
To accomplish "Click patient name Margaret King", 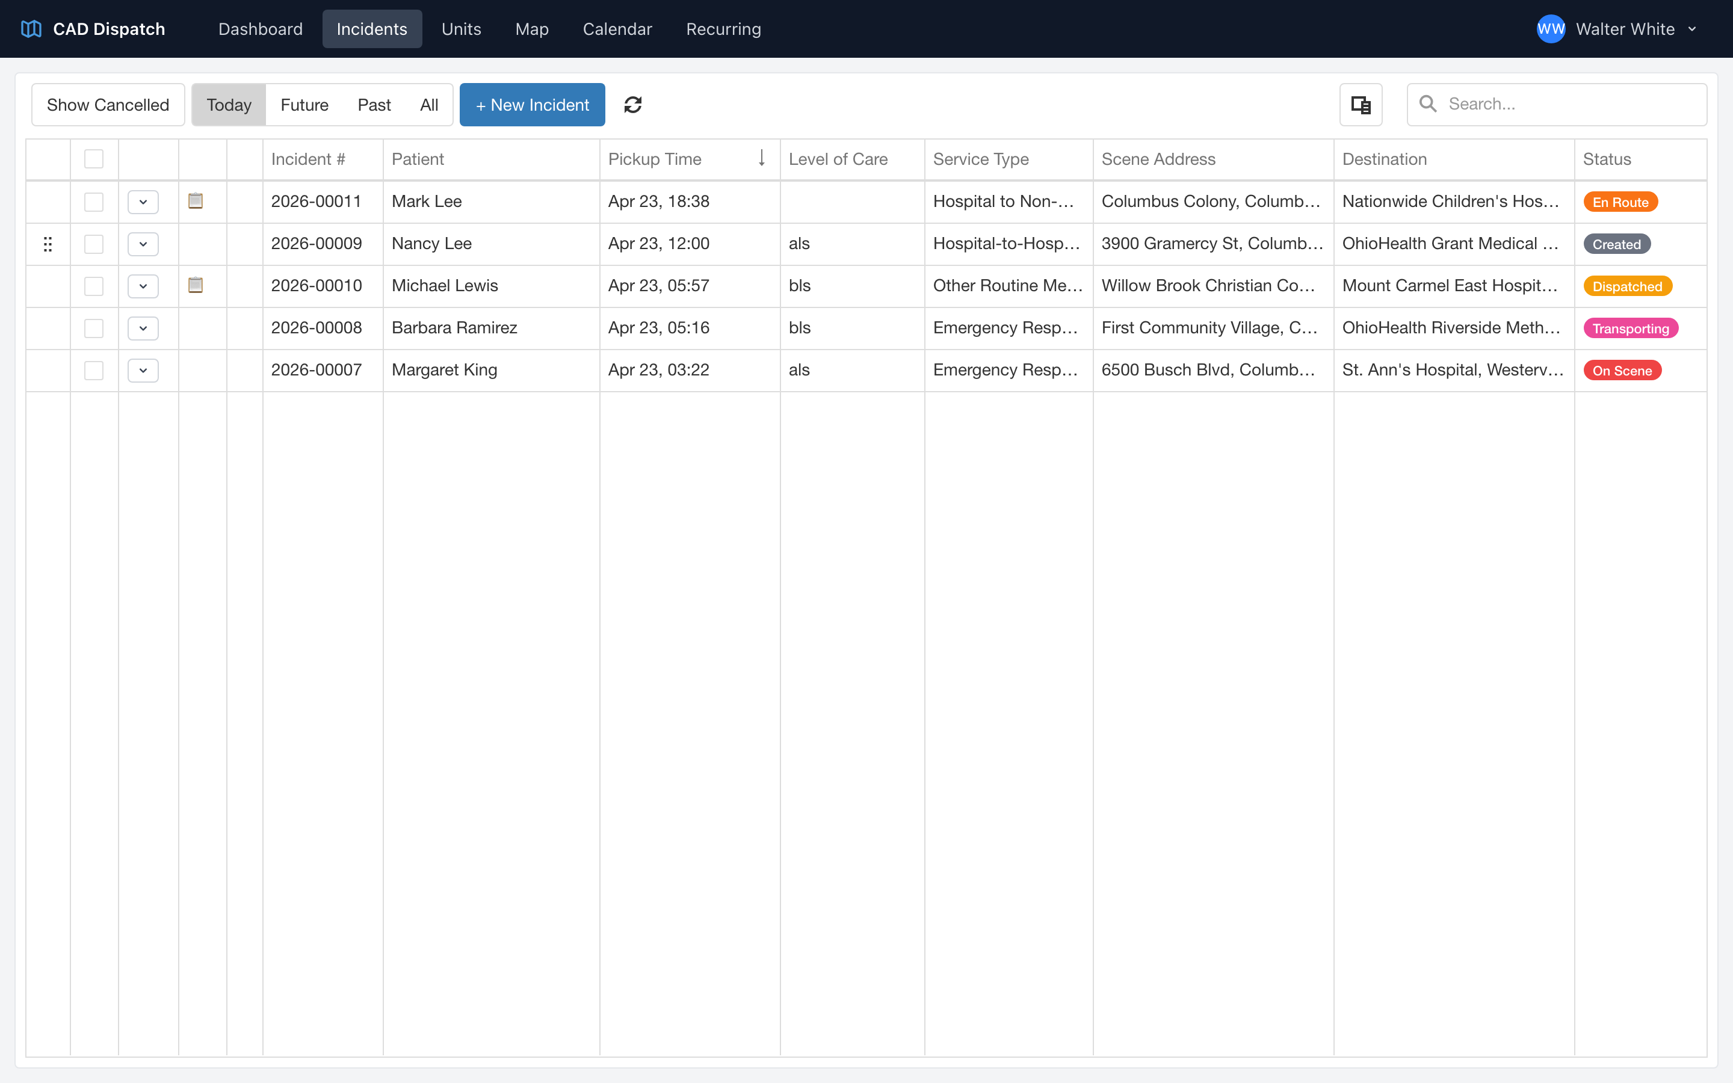I will 444,369.
